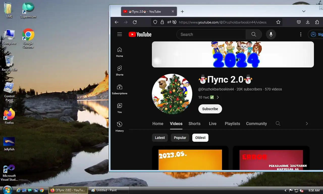Image resolution: width=323 pixels, height=194 pixels.
Task: Go back one page in Firefox
Action: tap(117, 22)
